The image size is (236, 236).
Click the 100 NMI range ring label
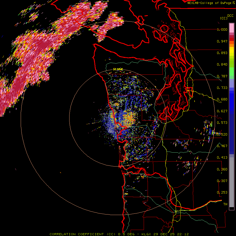[x=118, y=20]
